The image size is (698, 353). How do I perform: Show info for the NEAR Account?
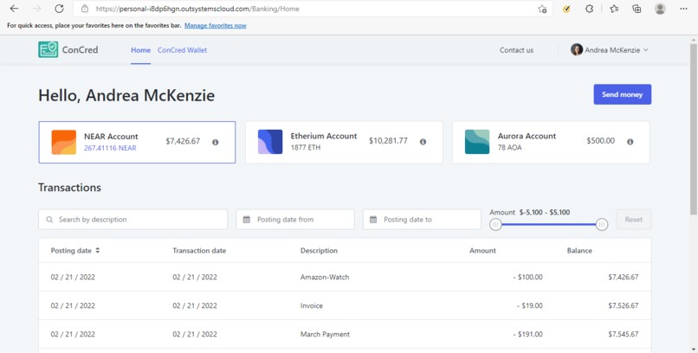215,142
